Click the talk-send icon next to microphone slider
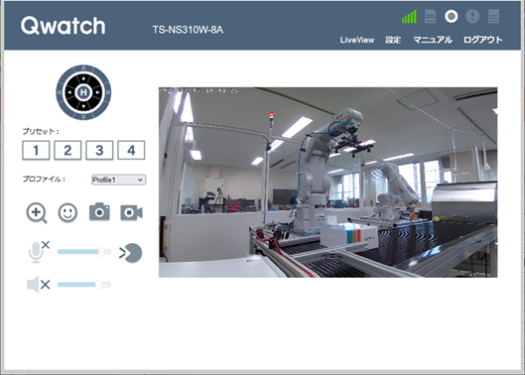Screen dimensions: 525x375 [131, 253]
